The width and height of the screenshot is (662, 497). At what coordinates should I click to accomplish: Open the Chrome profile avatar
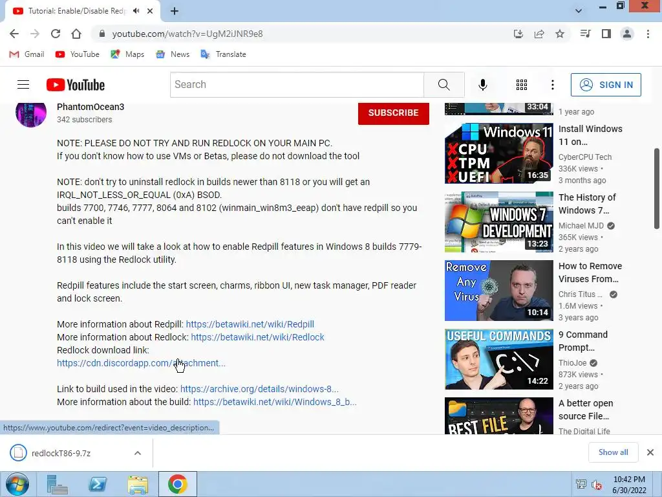click(x=627, y=34)
